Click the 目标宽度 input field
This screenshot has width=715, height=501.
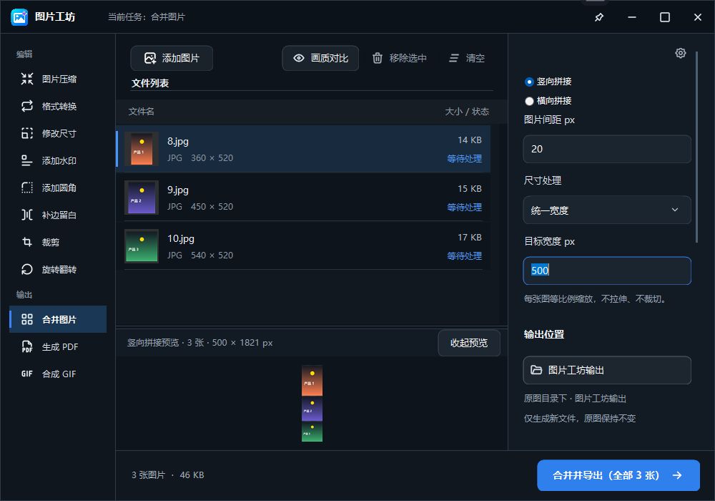coord(607,271)
